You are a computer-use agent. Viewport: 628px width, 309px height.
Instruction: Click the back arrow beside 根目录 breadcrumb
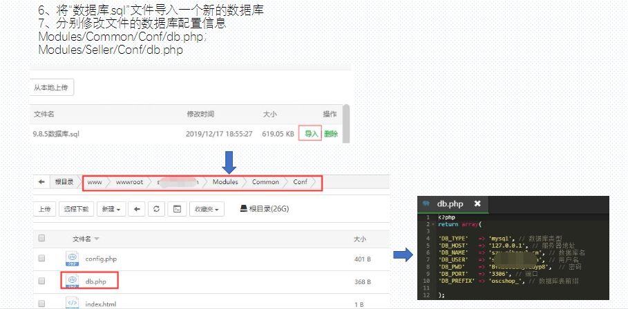point(41,182)
